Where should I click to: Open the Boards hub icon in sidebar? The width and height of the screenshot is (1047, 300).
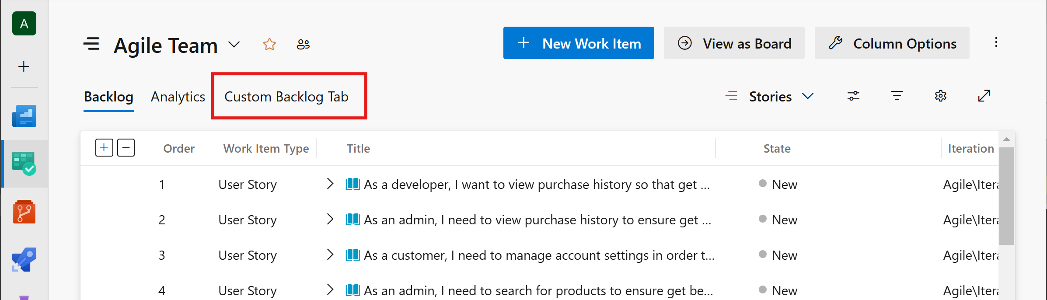(x=24, y=164)
